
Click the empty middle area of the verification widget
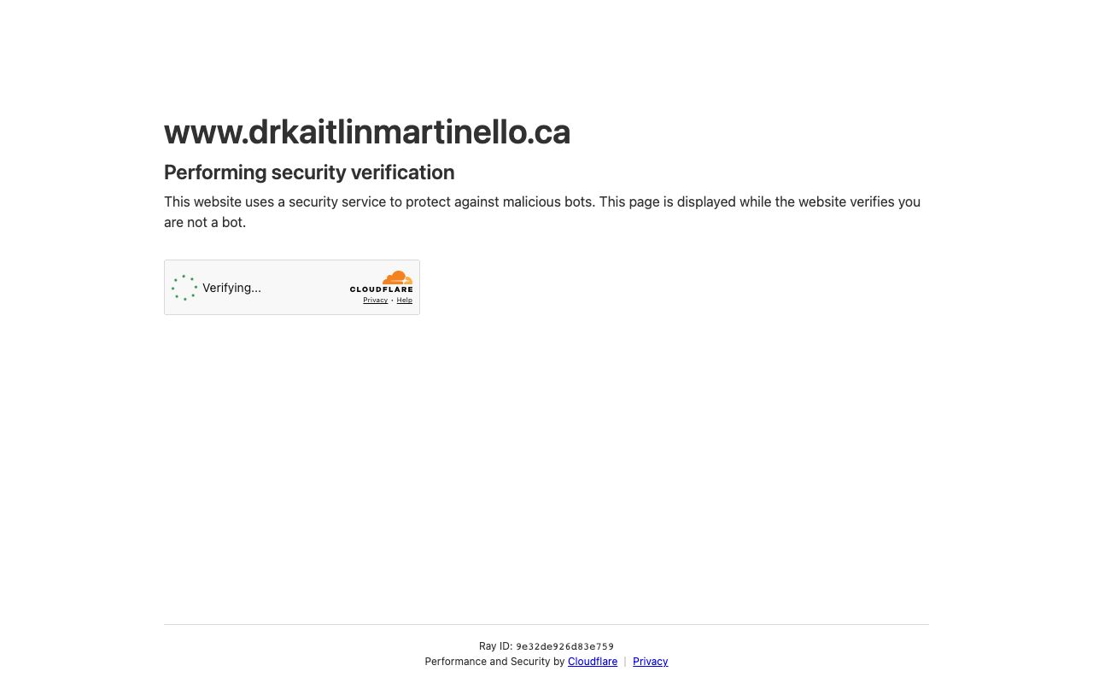[303, 288]
